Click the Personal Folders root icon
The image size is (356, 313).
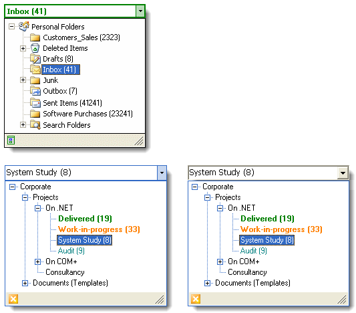24,26
